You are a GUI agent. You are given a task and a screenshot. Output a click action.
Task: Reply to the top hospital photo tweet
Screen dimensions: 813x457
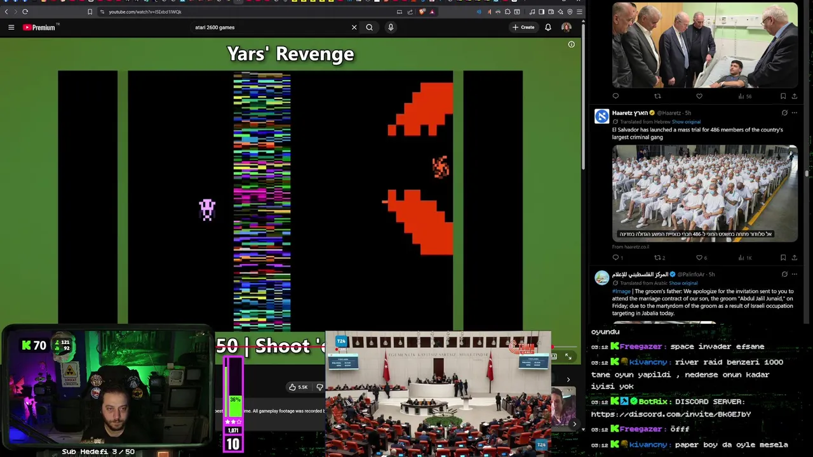(x=615, y=96)
